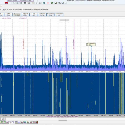Click the red record dot icon

point(48,3)
